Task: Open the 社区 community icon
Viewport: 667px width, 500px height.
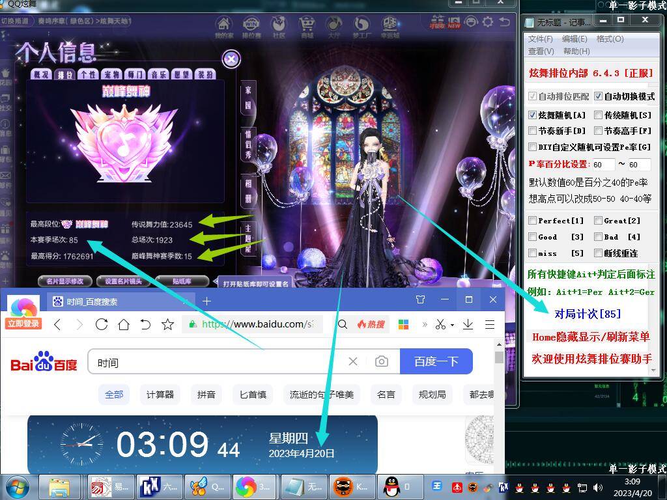Action: coord(279,25)
